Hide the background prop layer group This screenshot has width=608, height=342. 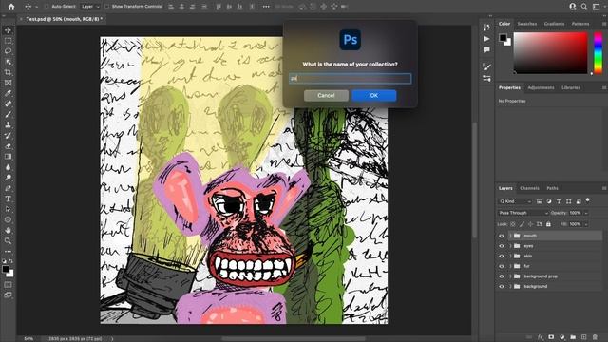[502, 276]
